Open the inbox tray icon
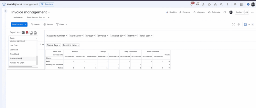This screenshot has width=256, height=108. (197, 4)
